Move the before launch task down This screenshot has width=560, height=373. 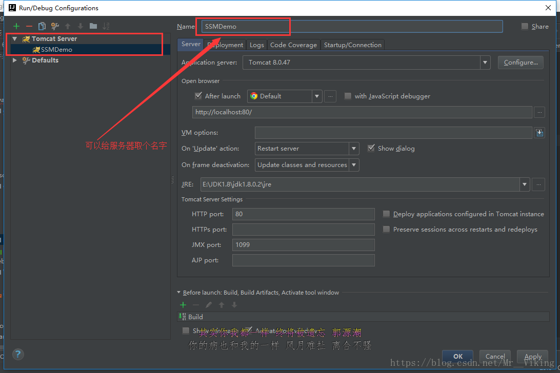[234, 305]
